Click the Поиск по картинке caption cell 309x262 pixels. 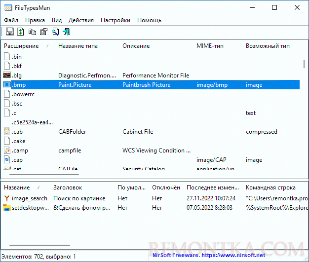(79, 198)
